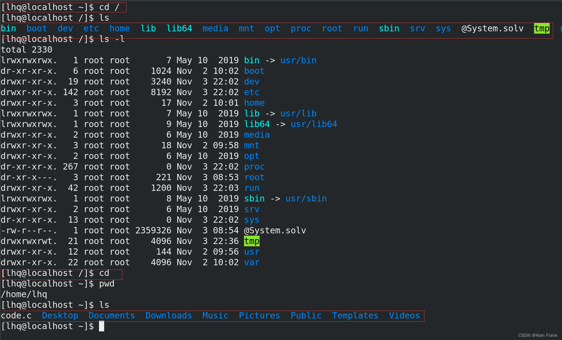Viewport: 562px width, 340px height.
Task: Click the green highlighted tmp in the first ls row
Action: click(x=542, y=28)
